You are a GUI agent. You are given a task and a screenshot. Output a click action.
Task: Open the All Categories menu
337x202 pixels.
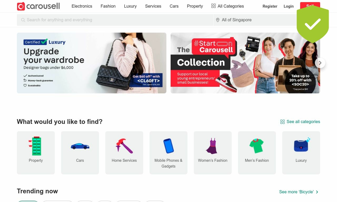pyautogui.click(x=227, y=6)
